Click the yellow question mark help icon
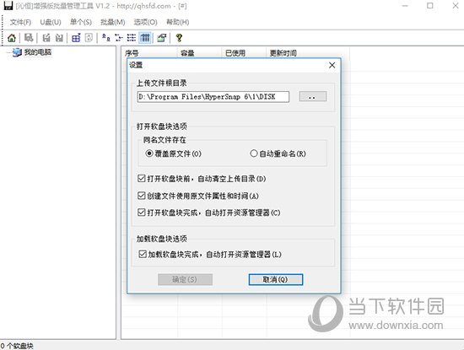Screen dimensions: 464x350 click(179, 38)
